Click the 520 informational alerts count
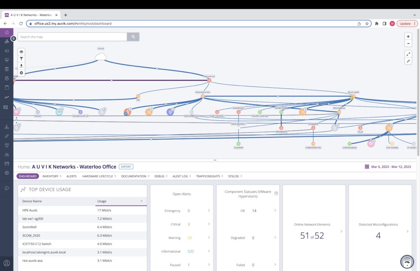Image resolution: width=420 pixels, height=271 pixels. (x=191, y=251)
